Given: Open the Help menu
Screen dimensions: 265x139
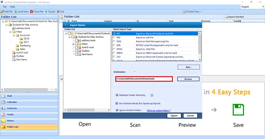Looking at the screenshot, I should 12,7.
